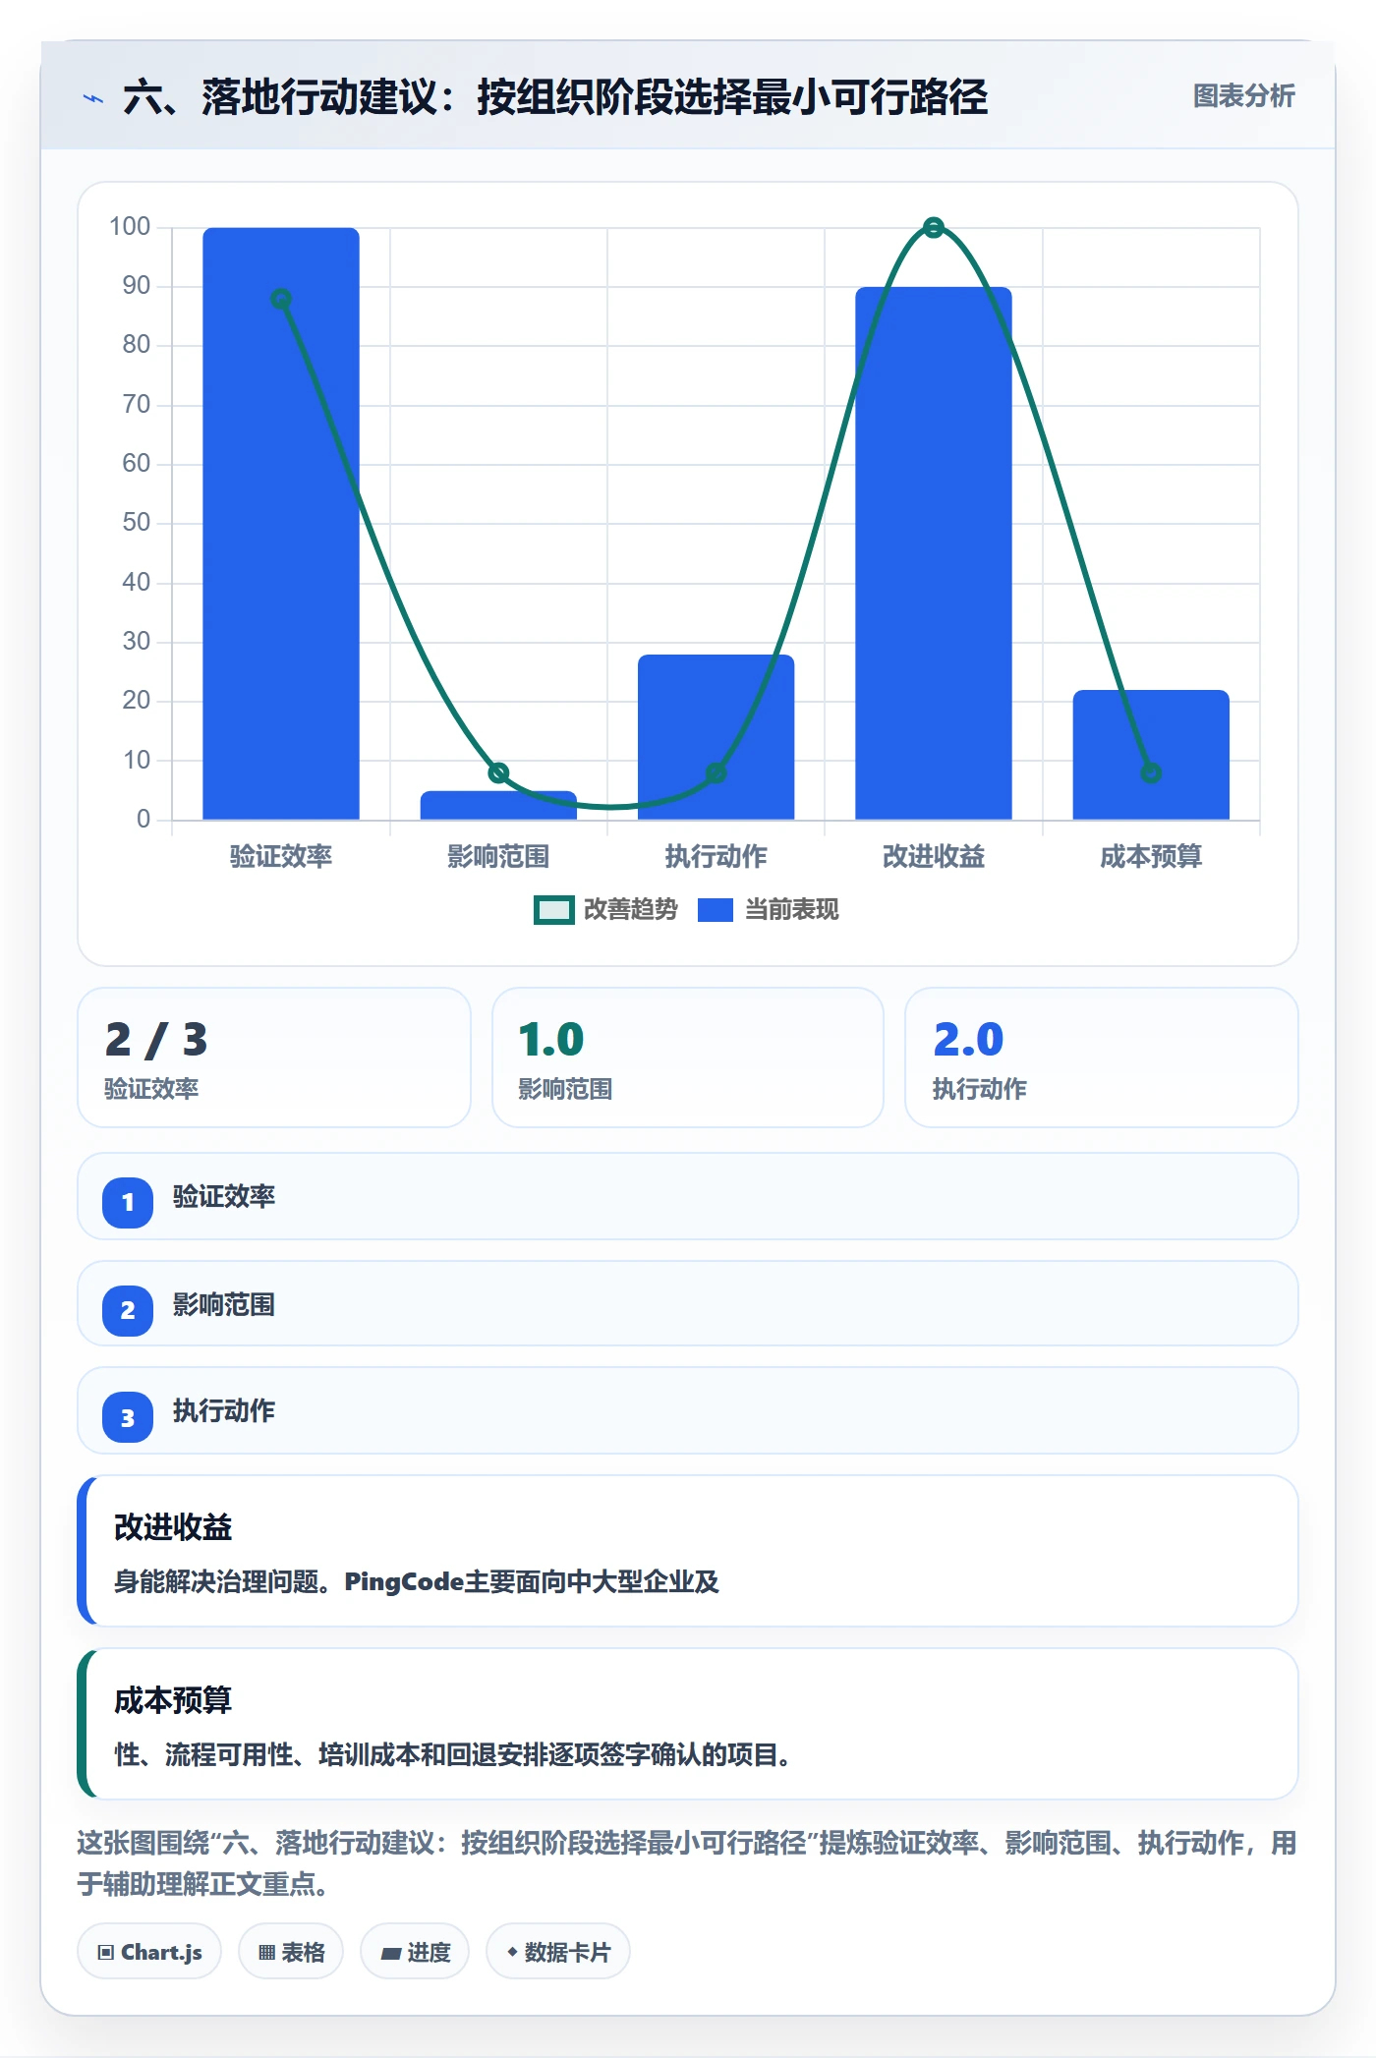Click the caption paragraph below the cards
This screenshot has width=1376, height=2058.
[x=688, y=1863]
